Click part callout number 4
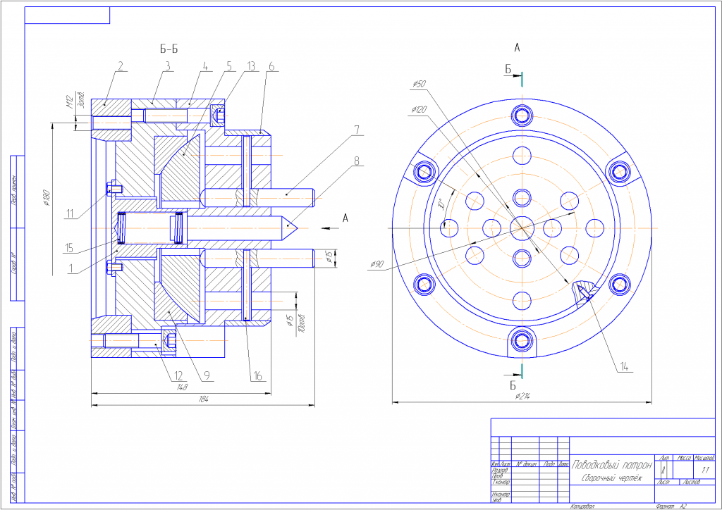Image resolution: width=722 pixels, height=510 pixels. [x=205, y=66]
